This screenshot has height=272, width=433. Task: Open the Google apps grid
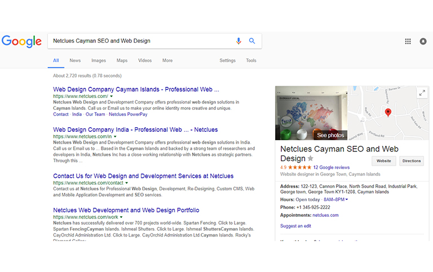408,41
